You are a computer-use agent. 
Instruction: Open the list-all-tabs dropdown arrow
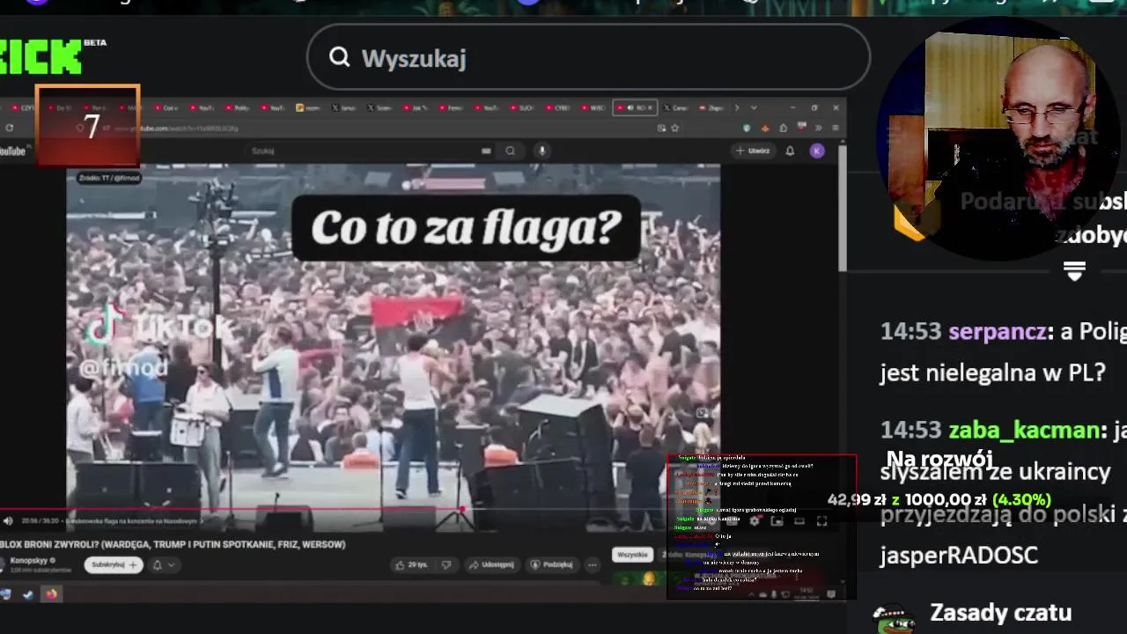[753, 107]
